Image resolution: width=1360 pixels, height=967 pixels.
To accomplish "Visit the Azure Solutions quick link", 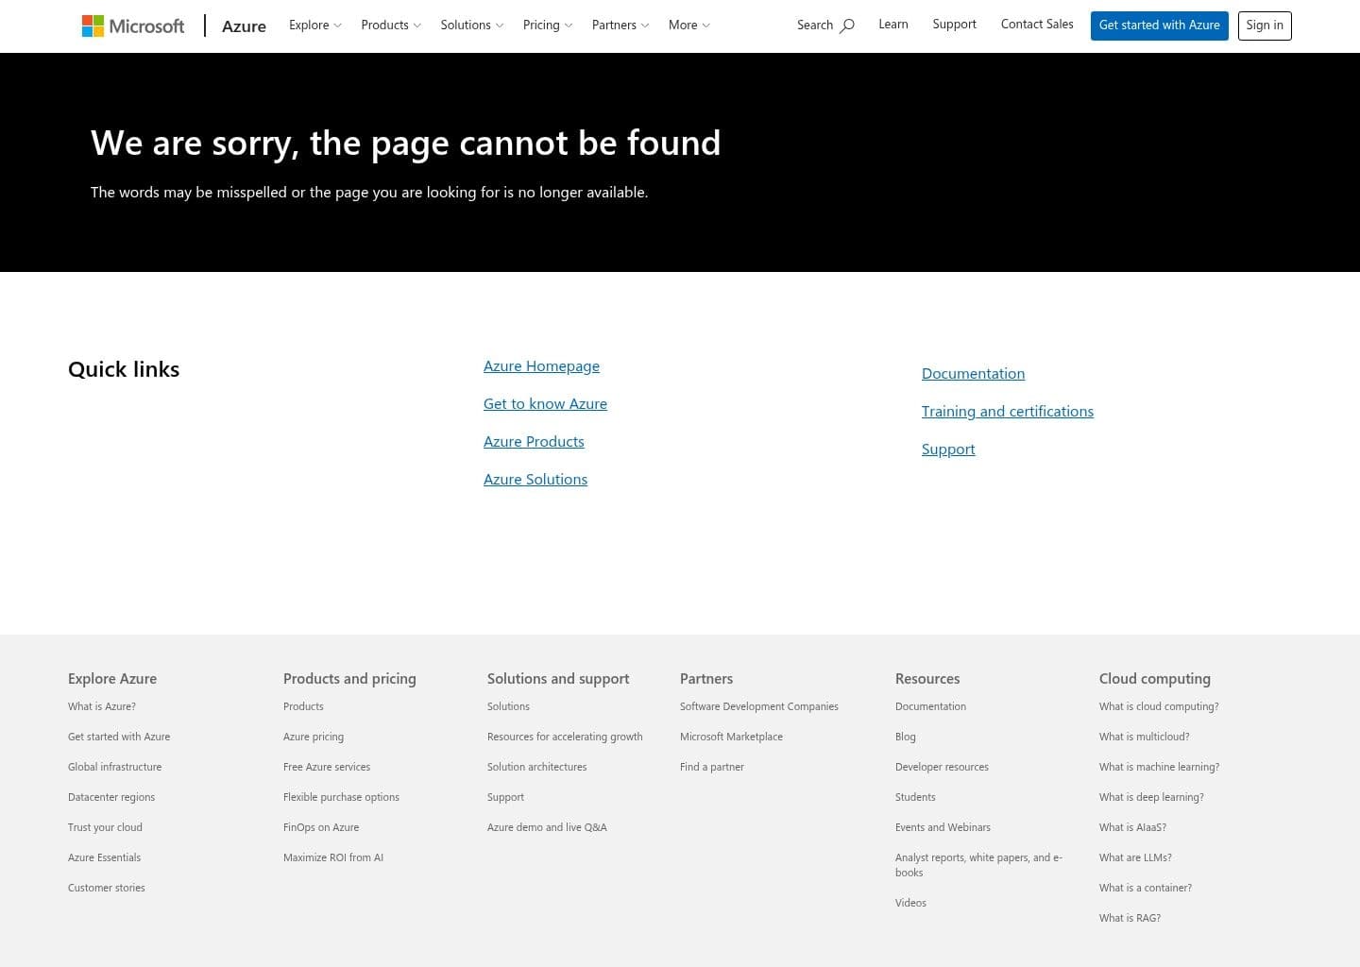I will tap(535, 480).
